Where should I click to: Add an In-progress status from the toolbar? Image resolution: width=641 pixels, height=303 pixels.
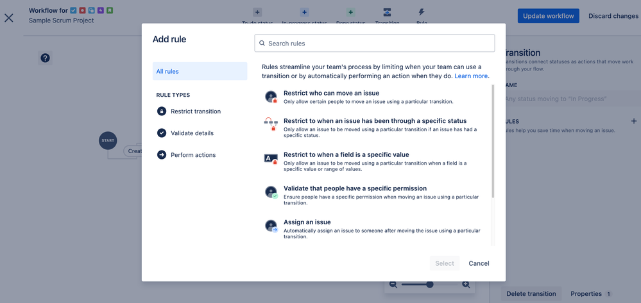pos(305,12)
